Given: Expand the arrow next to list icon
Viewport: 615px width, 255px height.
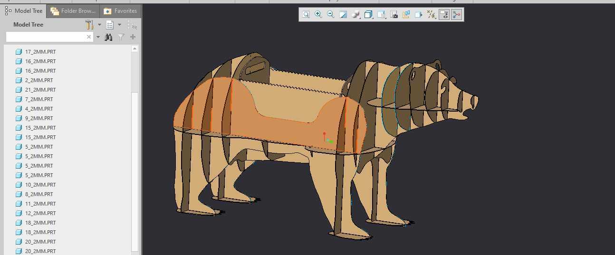Looking at the screenshot, I should coord(119,25).
